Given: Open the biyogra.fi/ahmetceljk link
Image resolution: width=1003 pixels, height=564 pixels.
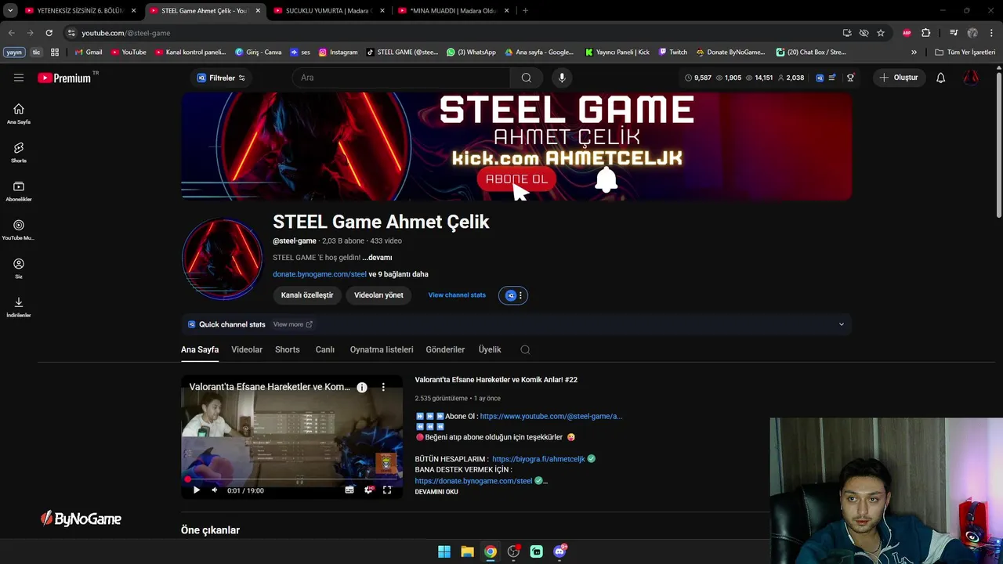Looking at the screenshot, I should tap(538, 459).
